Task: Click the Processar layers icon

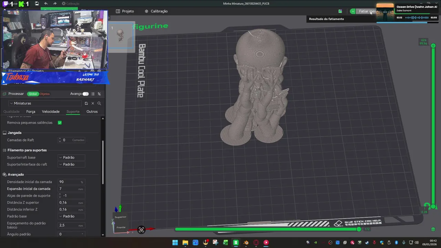Action: point(5,94)
